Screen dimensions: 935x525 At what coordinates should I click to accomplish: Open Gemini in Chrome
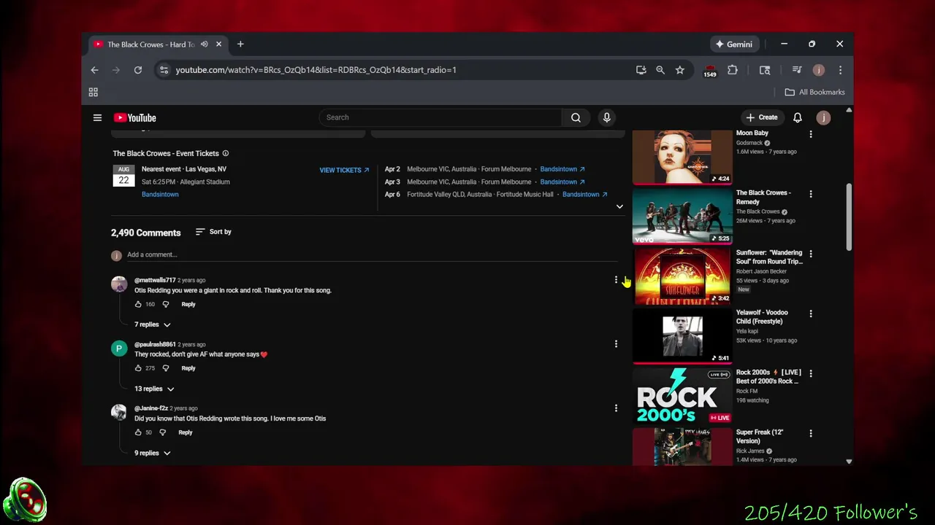[x=734, y=44]
